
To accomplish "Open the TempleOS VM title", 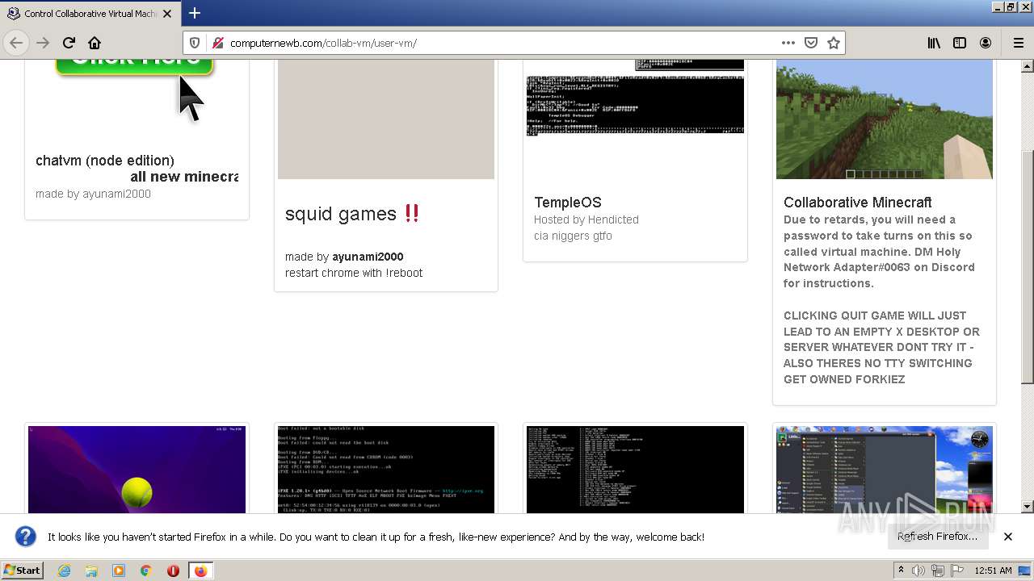I will click(567, 203).
